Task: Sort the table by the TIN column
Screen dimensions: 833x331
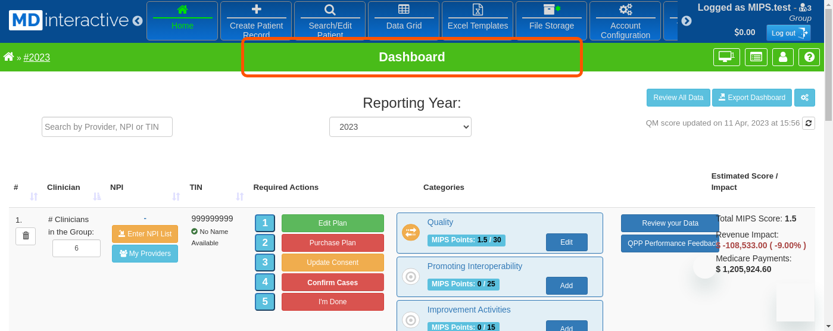Action: coord(239,196)
